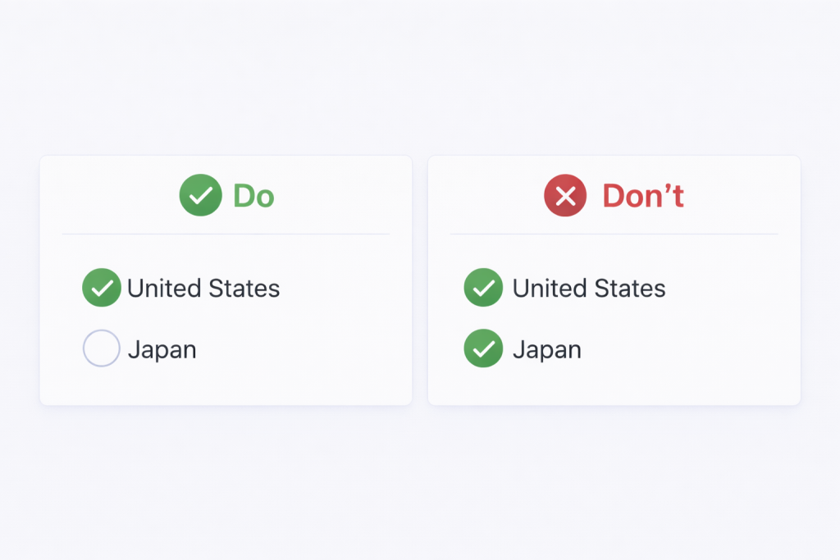Click the "Japan" label in Do card
Viewport: 840px width, 560px height.
(162, 350)
